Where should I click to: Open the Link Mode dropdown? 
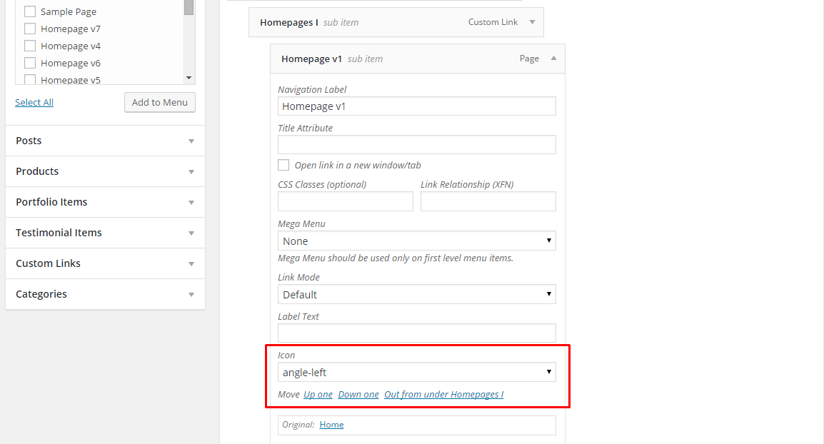416,294
